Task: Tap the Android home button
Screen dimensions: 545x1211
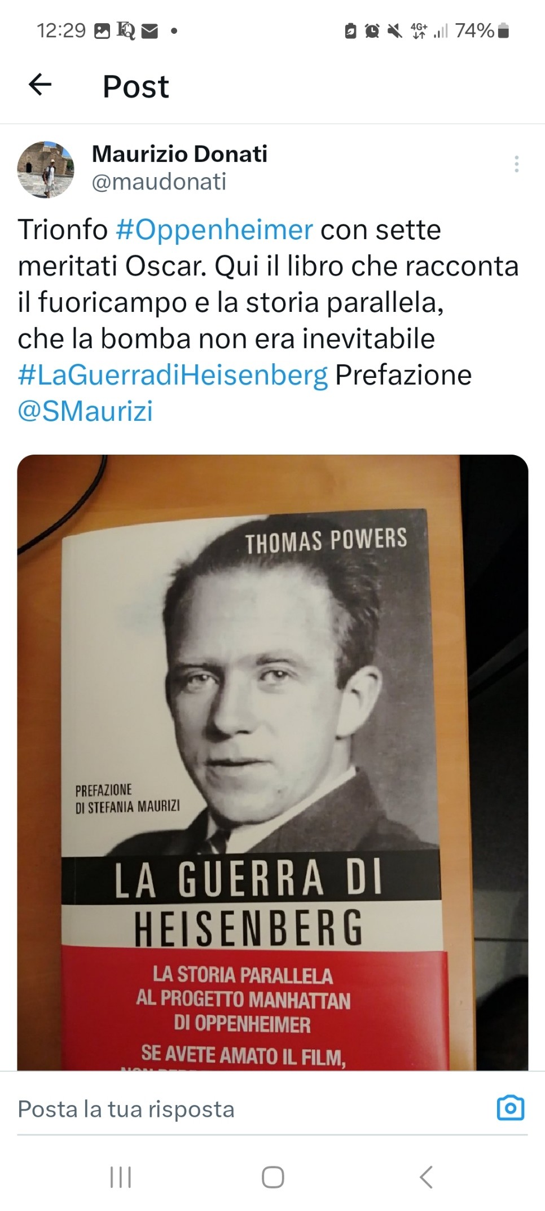Action: coord(272,1177)
